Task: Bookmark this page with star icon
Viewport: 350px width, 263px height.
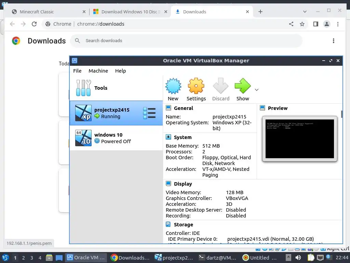Action: pos(302,24)
